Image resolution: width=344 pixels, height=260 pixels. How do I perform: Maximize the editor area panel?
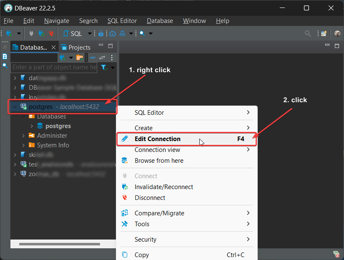click(337, 45)
